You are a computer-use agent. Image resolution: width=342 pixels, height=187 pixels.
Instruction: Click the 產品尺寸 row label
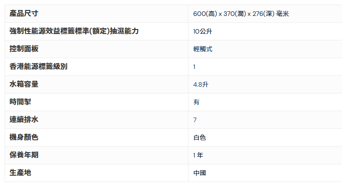(x=24, y=14)
